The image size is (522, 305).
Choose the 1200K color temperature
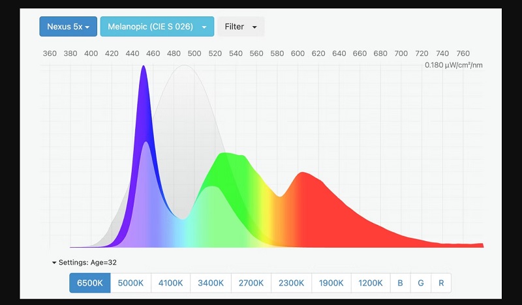[371, 283]
